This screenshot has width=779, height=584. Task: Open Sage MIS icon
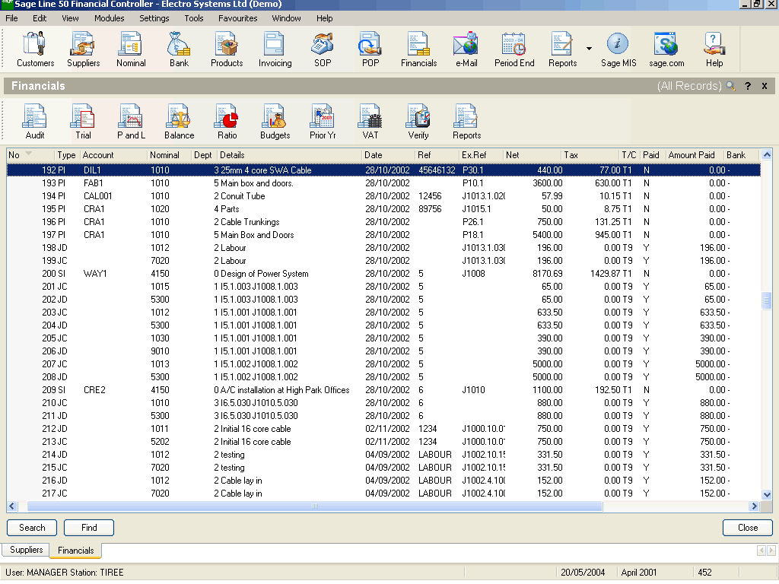click(x=618, y=49)
